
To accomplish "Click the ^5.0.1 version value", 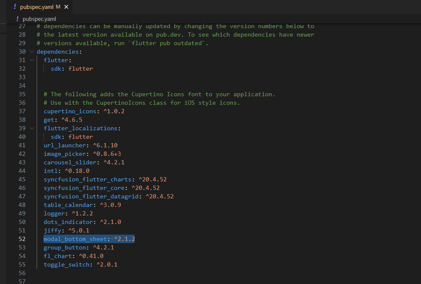I will tap(79, 231).
